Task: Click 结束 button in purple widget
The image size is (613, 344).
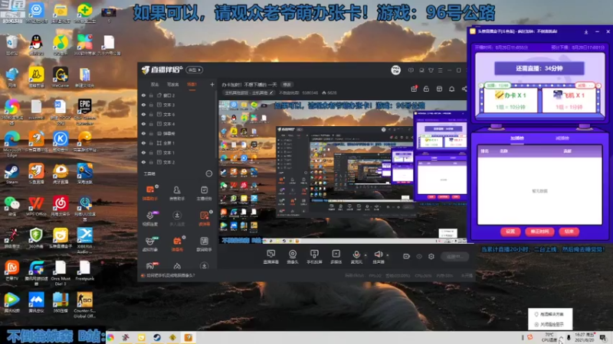Action: click(569, 232)
